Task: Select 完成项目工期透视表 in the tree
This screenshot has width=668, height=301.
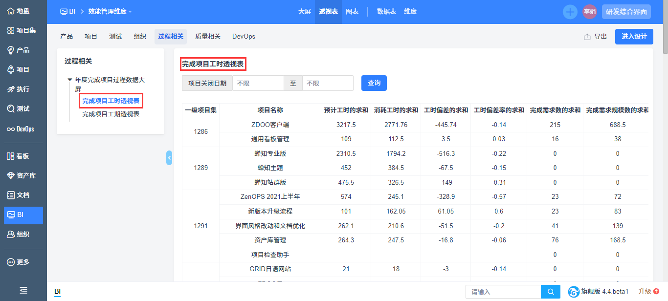Action: point(111,114)
